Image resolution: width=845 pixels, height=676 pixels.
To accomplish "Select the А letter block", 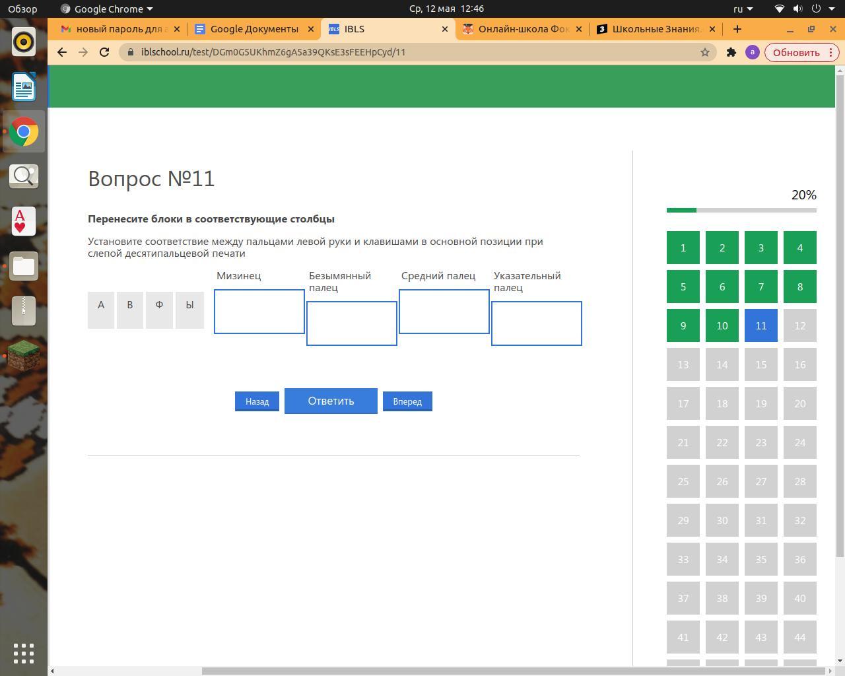I will [101, 310].
